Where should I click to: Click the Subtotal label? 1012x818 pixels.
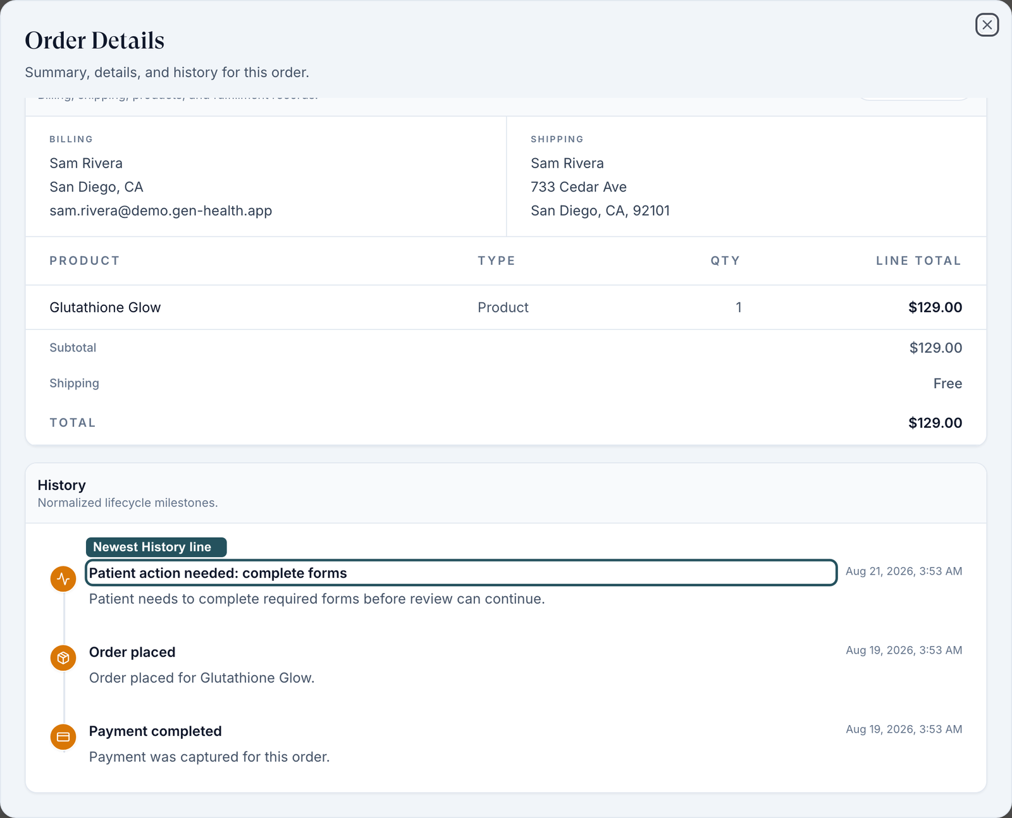point(73,348)
